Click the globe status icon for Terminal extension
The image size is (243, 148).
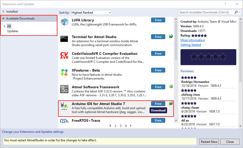tap(171, 36)
